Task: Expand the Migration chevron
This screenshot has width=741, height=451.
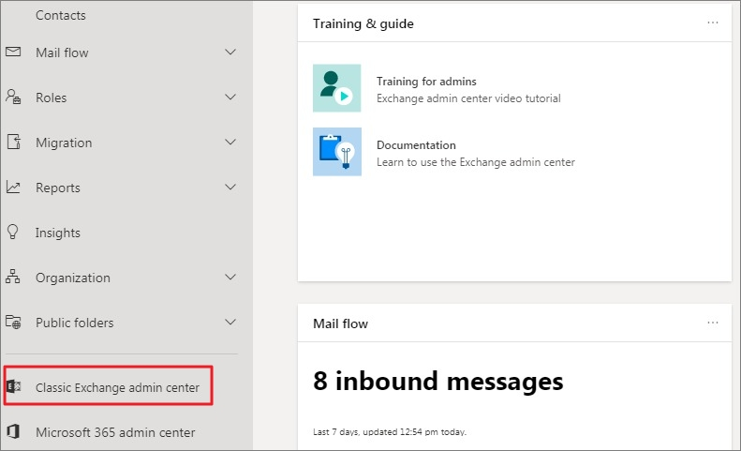Action: (x=230, y=142)
